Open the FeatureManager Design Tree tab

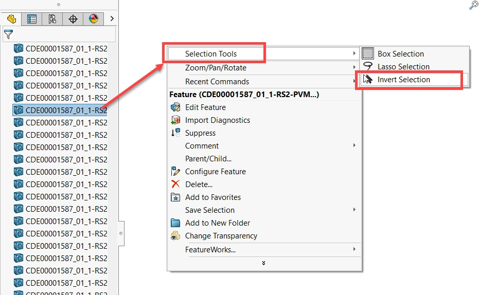11,19
